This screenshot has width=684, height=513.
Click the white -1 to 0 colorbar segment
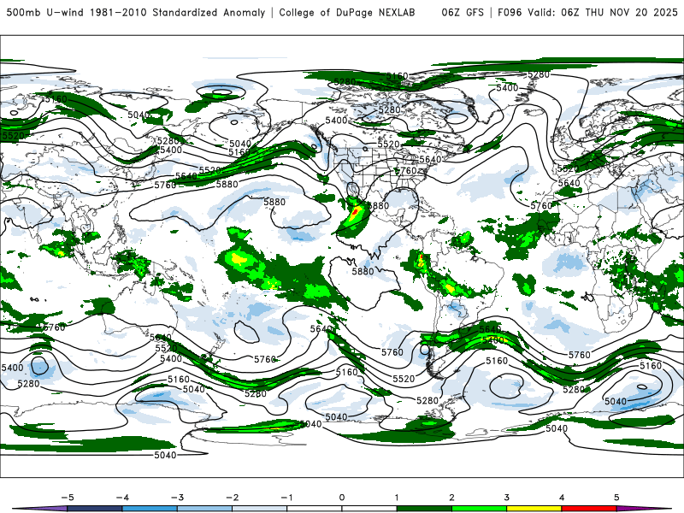[315, 509]
